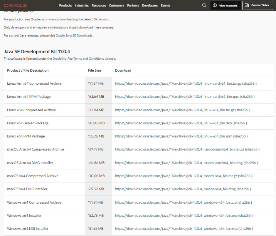Image resolution: width=276 pixels, height=236 pixels.
Task: Download jdk-17.0.4_windows-x64_bin.zip
Action: click(x=176, y=203)
